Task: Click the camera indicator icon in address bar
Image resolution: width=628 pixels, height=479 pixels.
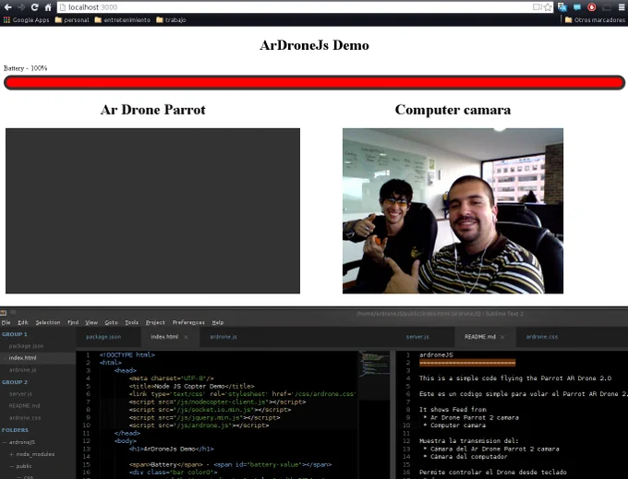Action: 537,7
